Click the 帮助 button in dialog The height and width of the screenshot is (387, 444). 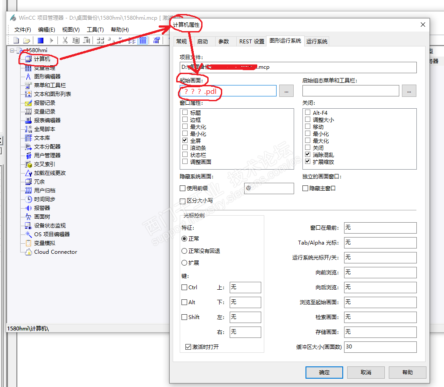408,373
